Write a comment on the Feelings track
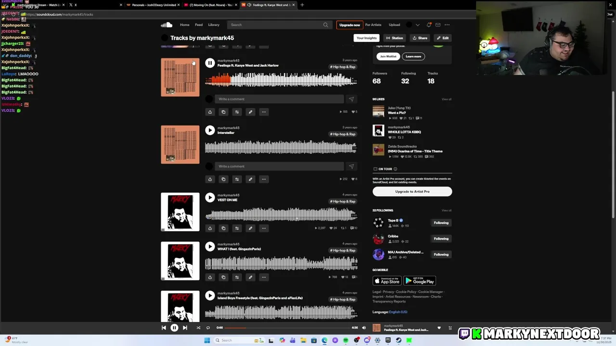 (x=279, y=99)
